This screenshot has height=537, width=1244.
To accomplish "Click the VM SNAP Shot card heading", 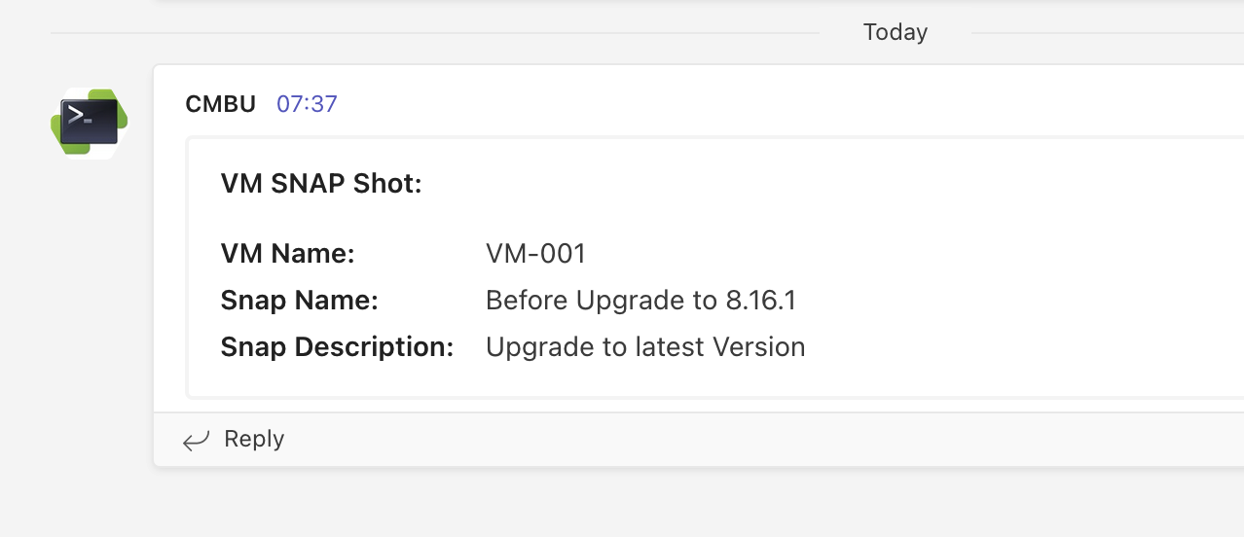I will tap(321, 183).
